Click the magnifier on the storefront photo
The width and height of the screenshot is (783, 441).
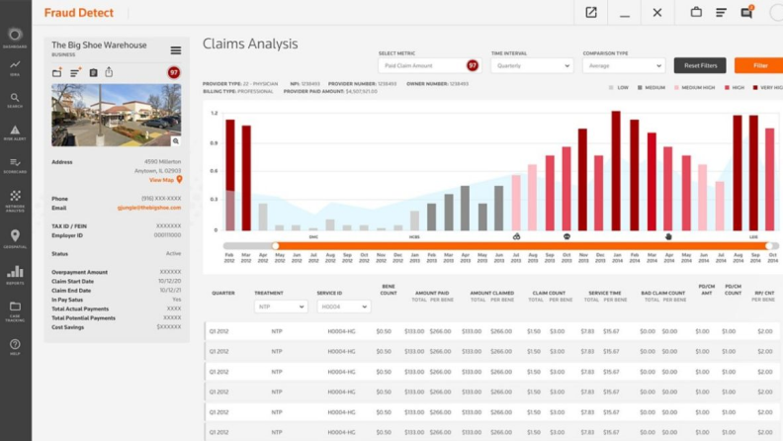[175, 141]
